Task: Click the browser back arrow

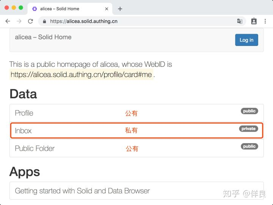Action: click(x=8, y=21)
